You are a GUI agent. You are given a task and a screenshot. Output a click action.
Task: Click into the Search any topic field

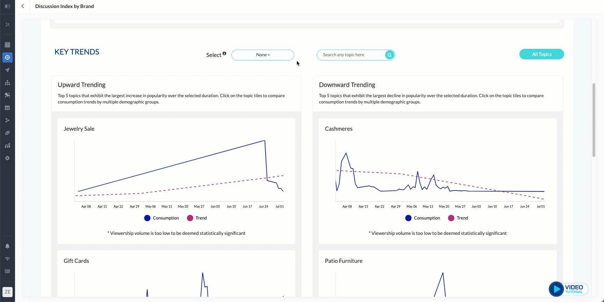pyautogui.click(x=351, y=55)
